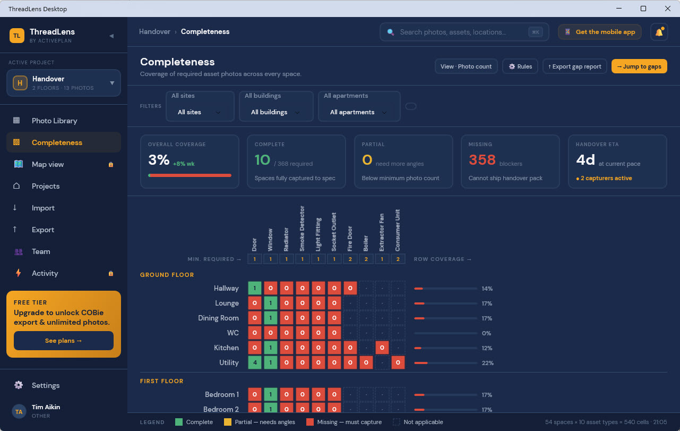Click the ThreadLens TL logo icon
Screen dimensions: 680x431
[x=17, y=36]
